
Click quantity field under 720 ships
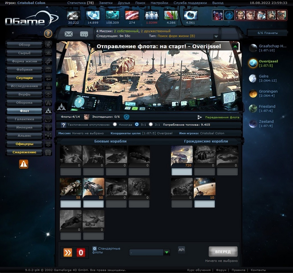(182, 172)
